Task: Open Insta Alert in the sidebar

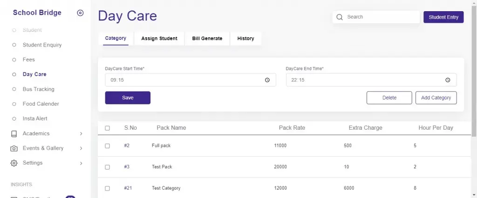Action: point(35,119)
